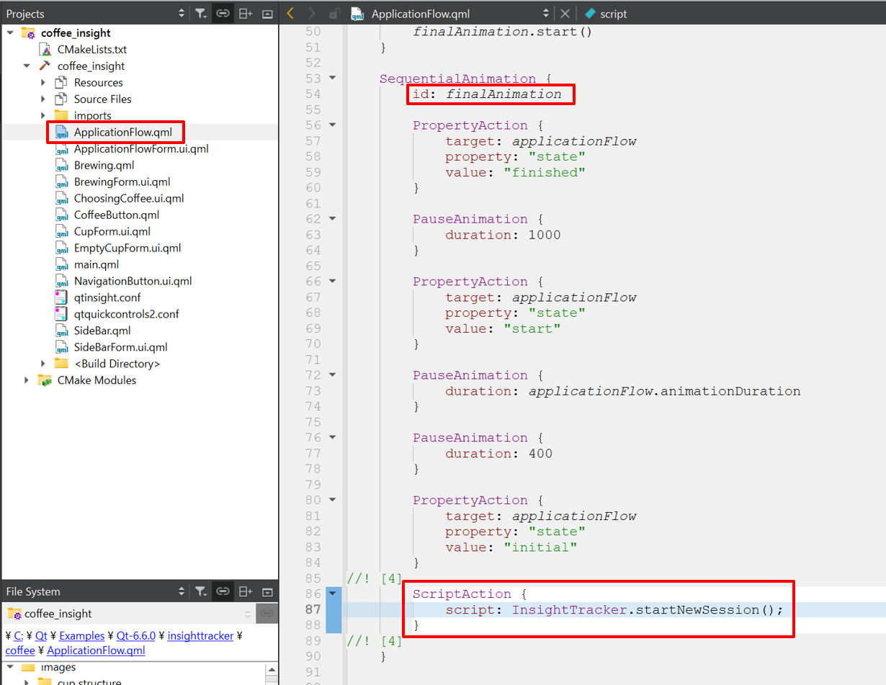Image resolution: width=886 pixels, height=685 pixels.
Task: Toggle root directory sync button beside coffee_insight
Action: [x=267, y=614]
